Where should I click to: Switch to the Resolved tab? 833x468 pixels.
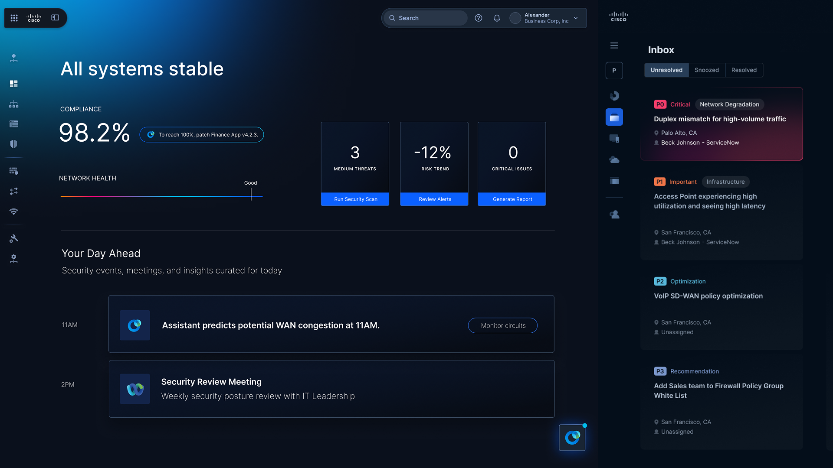(744, 70)
